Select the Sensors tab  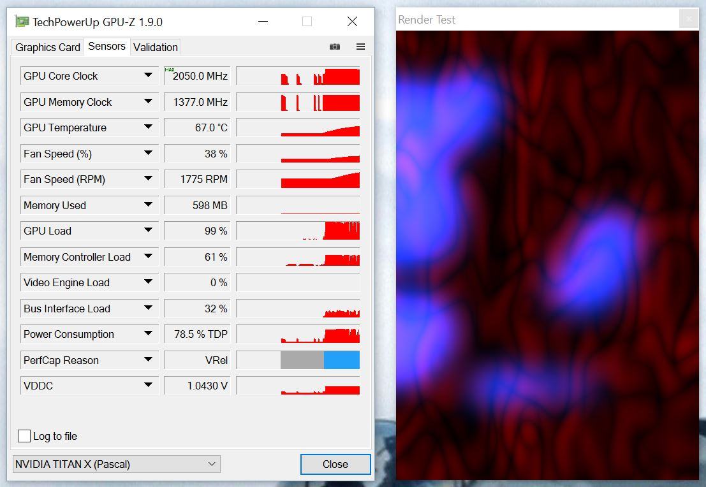pos(107,47)
